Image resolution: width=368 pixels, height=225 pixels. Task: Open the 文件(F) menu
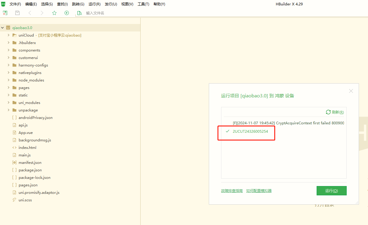pos(15,4)
